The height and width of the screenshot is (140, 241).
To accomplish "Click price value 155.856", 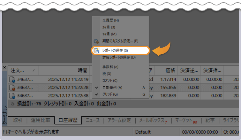I will pyautogui.click(x=168, y=88).
